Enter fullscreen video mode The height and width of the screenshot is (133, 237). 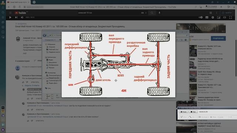(x=230, y=17)
